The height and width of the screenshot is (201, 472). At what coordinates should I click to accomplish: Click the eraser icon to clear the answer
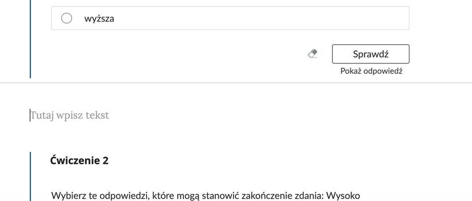tap(312, 54)
